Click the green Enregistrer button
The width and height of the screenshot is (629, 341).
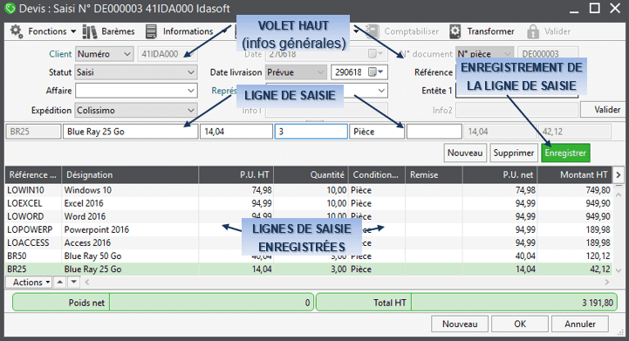point(565,153)
